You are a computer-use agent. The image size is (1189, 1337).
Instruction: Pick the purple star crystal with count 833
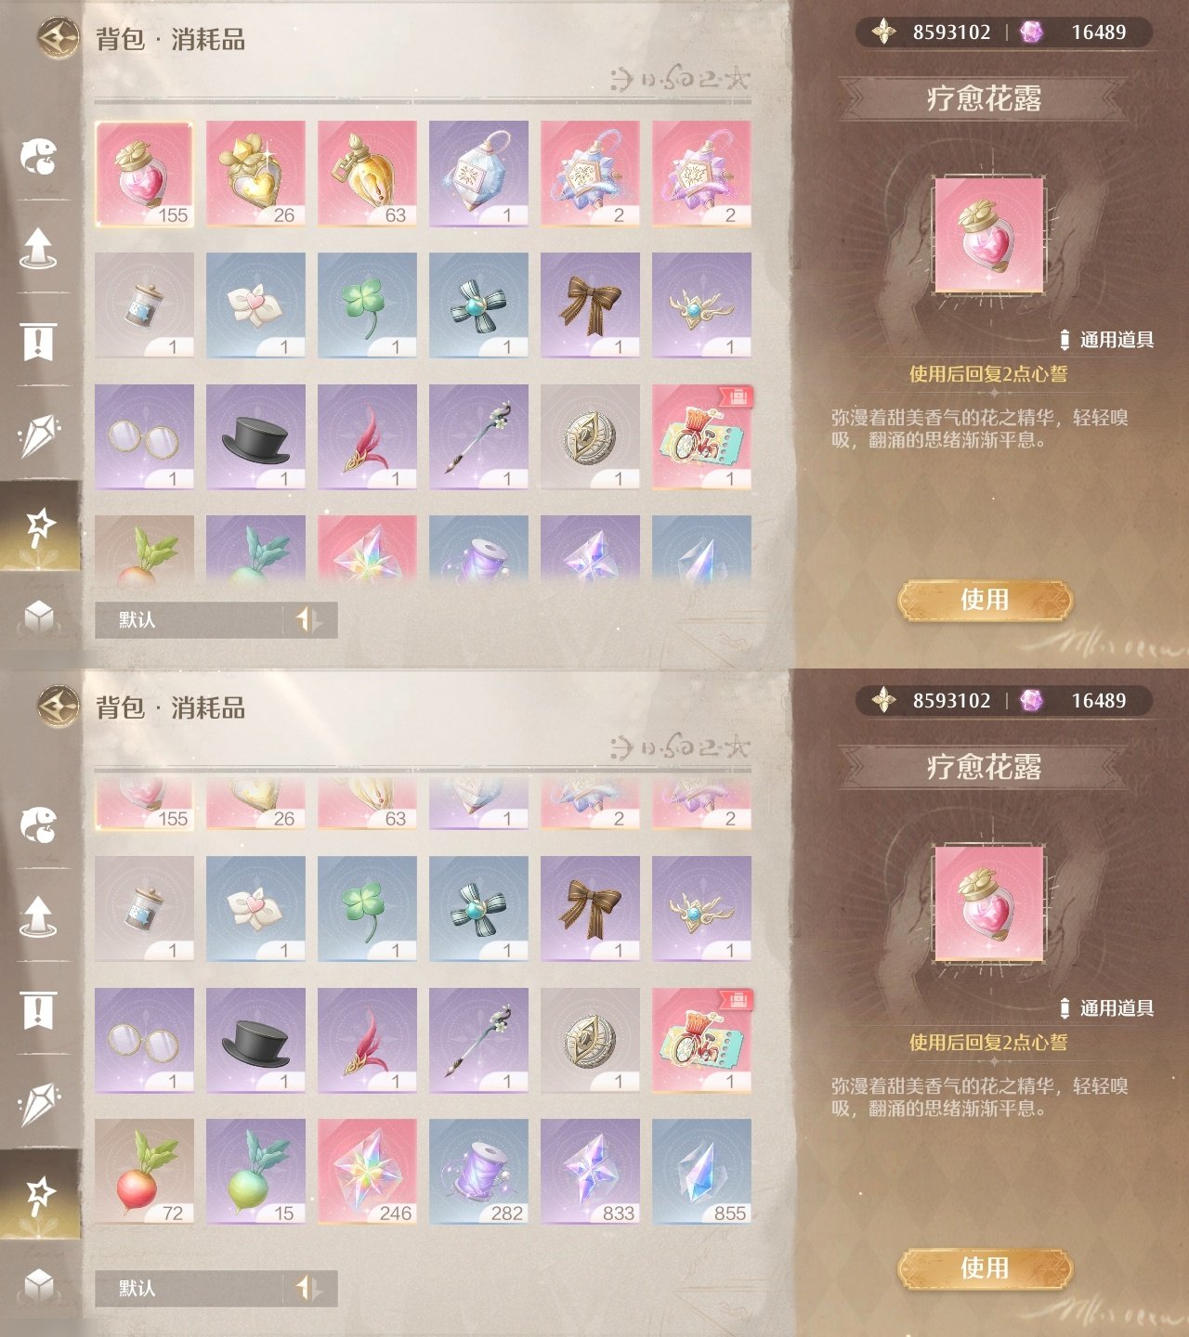[x=590, y=1172]
